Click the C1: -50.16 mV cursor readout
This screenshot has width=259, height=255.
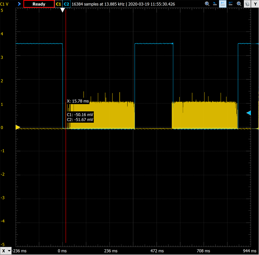(80, 115)
